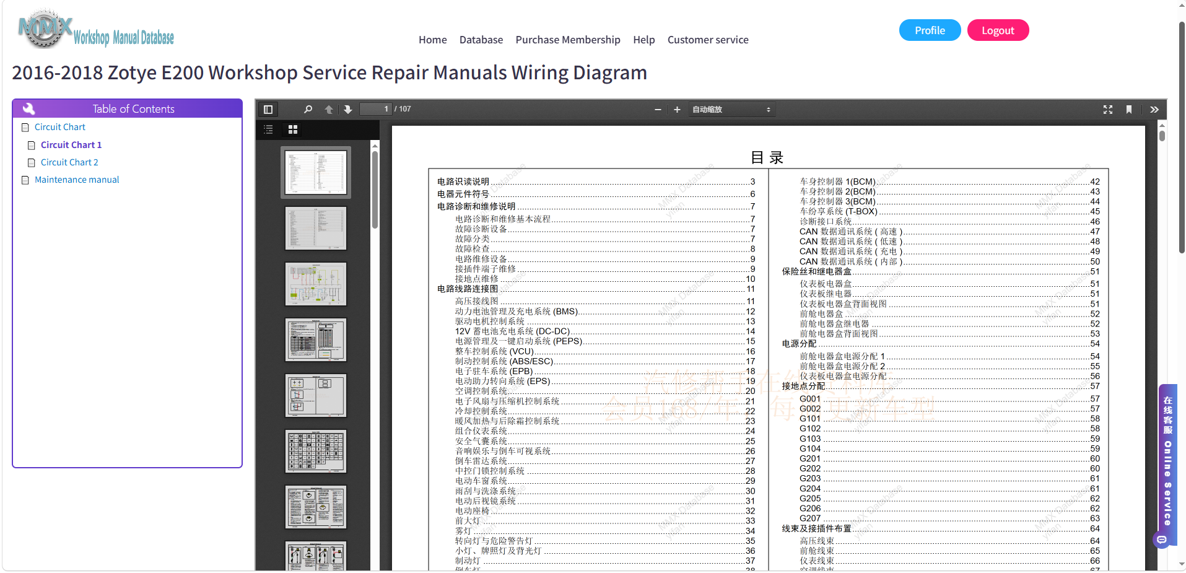Click the 目录 title heading
This screenshot has height=573, width=1186.
tap(767, 157)
